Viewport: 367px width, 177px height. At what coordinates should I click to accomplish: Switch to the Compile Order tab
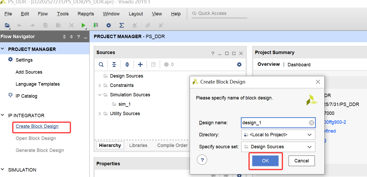point(172,145)
